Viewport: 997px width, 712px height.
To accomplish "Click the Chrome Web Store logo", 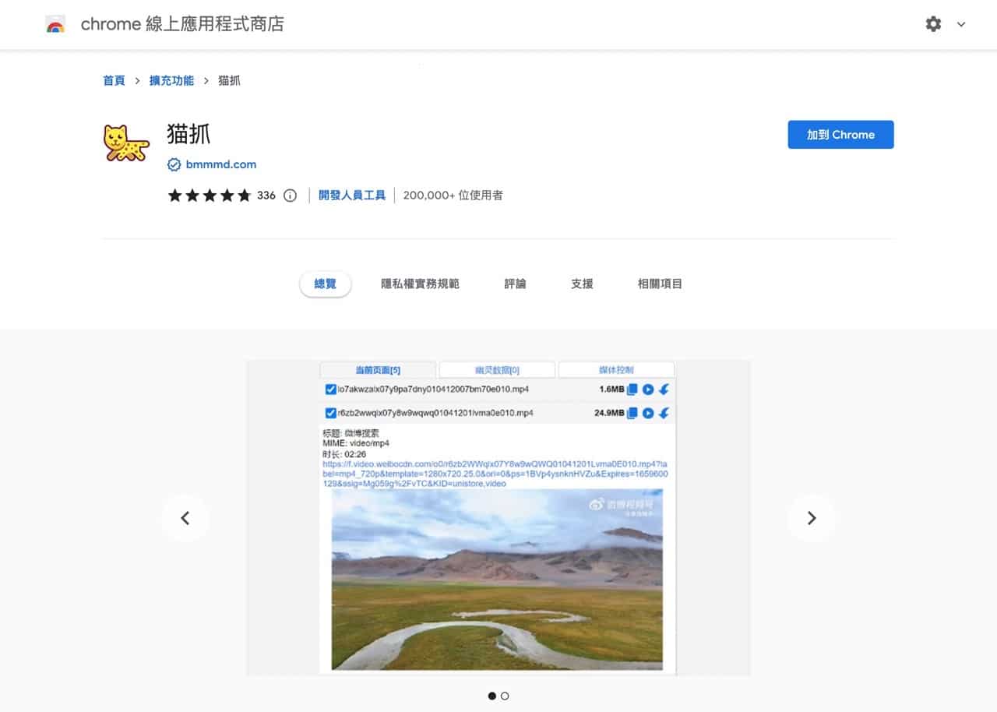I will point(55,23).
